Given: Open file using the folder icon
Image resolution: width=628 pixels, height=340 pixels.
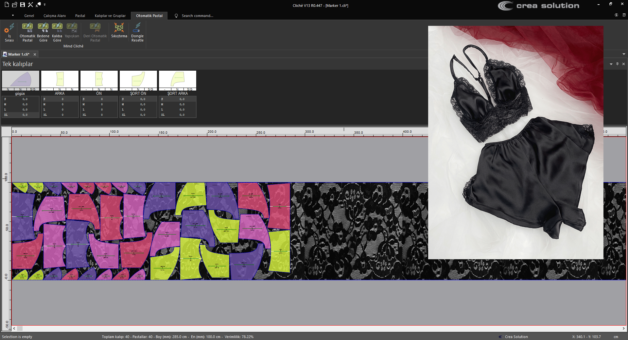Looking at the screenshot, I should pos(14,5).
